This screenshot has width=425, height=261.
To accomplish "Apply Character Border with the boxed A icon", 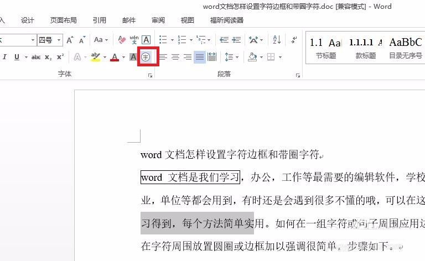I will point(146,40).
